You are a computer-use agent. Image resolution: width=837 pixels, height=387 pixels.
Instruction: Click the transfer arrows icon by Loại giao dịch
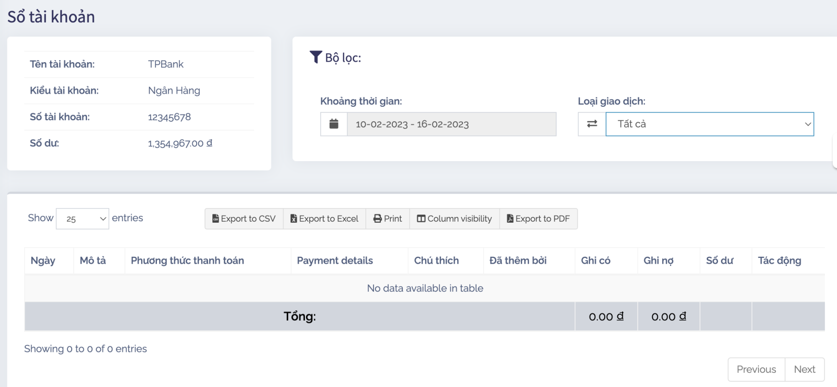(x=592, y=124)
